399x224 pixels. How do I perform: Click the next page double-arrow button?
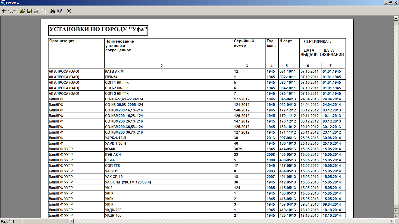pyautogui.click(x=396, y=216)
